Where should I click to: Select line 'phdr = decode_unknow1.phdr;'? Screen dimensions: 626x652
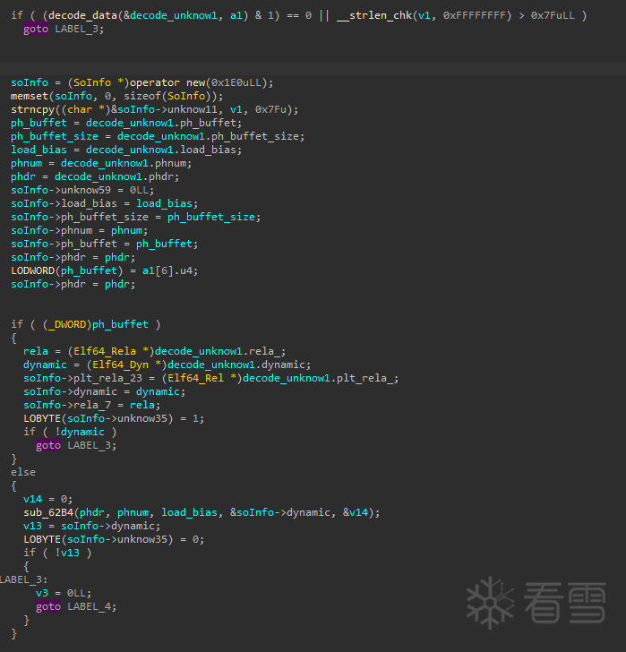95,176
